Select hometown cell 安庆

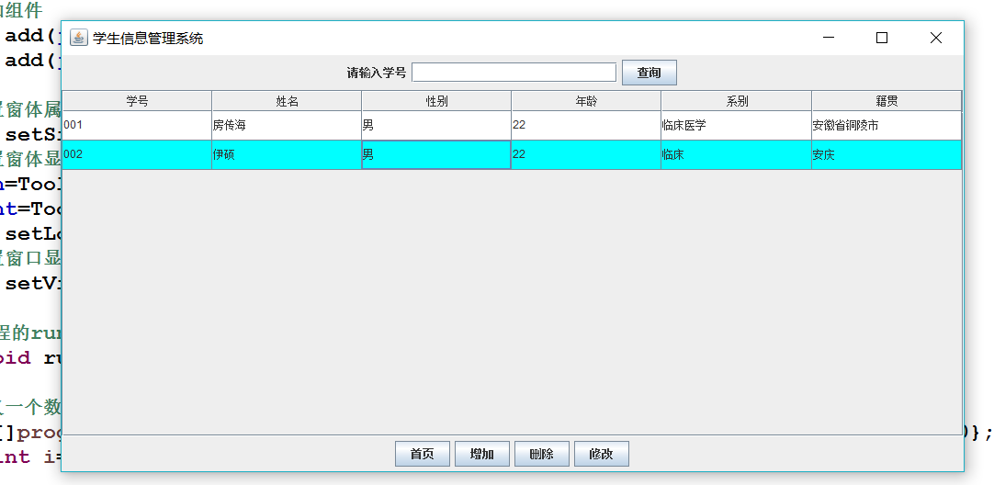click(x=887, y=154)
